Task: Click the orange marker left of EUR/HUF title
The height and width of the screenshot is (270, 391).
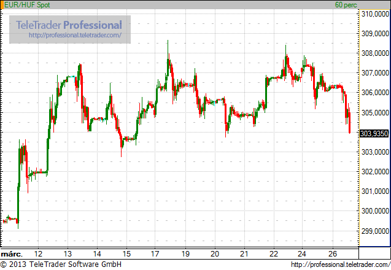Action: pyautogui.click(x=2, y=5)
